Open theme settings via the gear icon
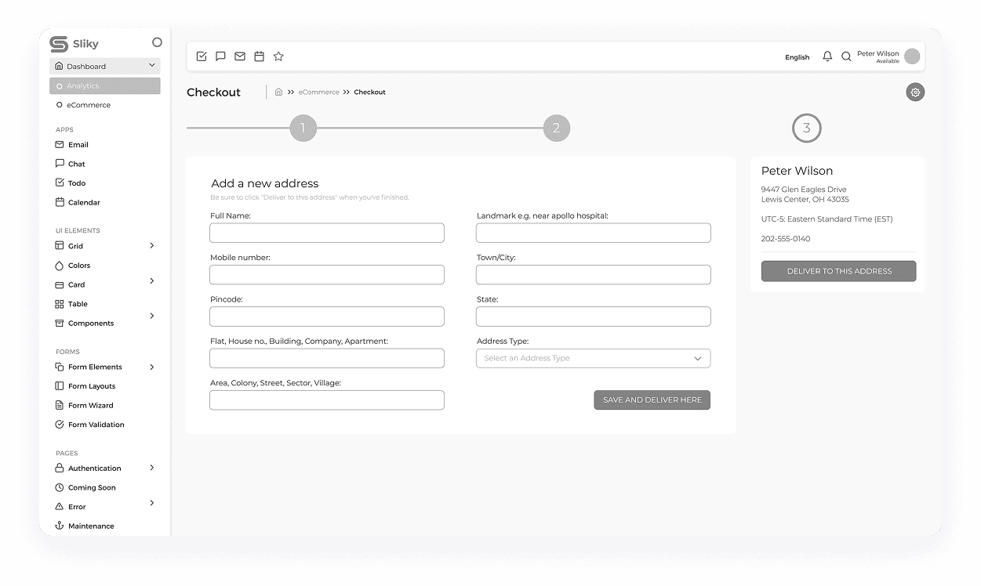Viewport: 981px width, 586px height. point(914,92)
